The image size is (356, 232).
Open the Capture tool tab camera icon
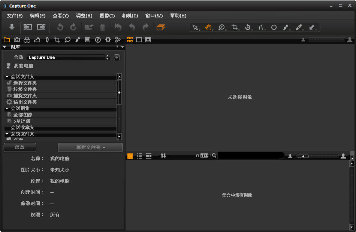coord(17,40)
